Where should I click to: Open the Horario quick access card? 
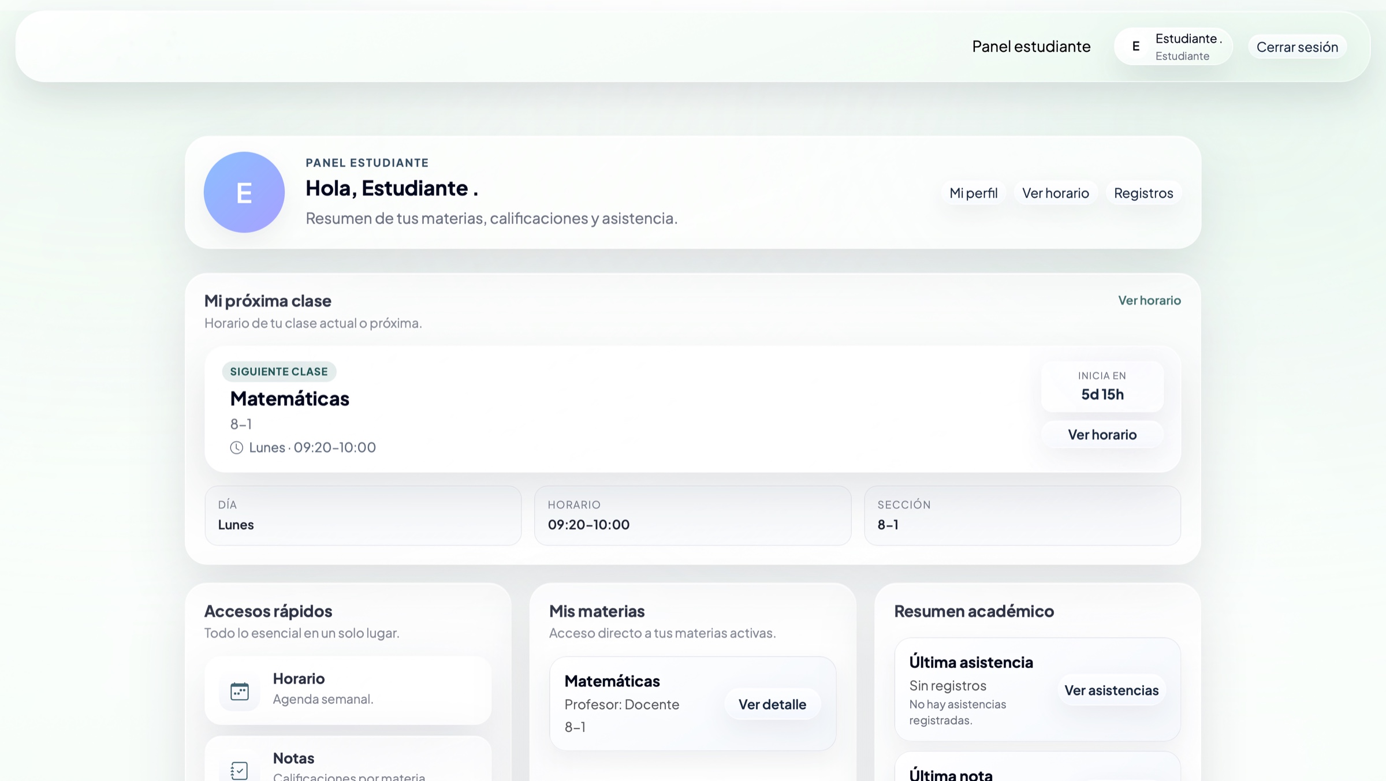tap(348, 690)
